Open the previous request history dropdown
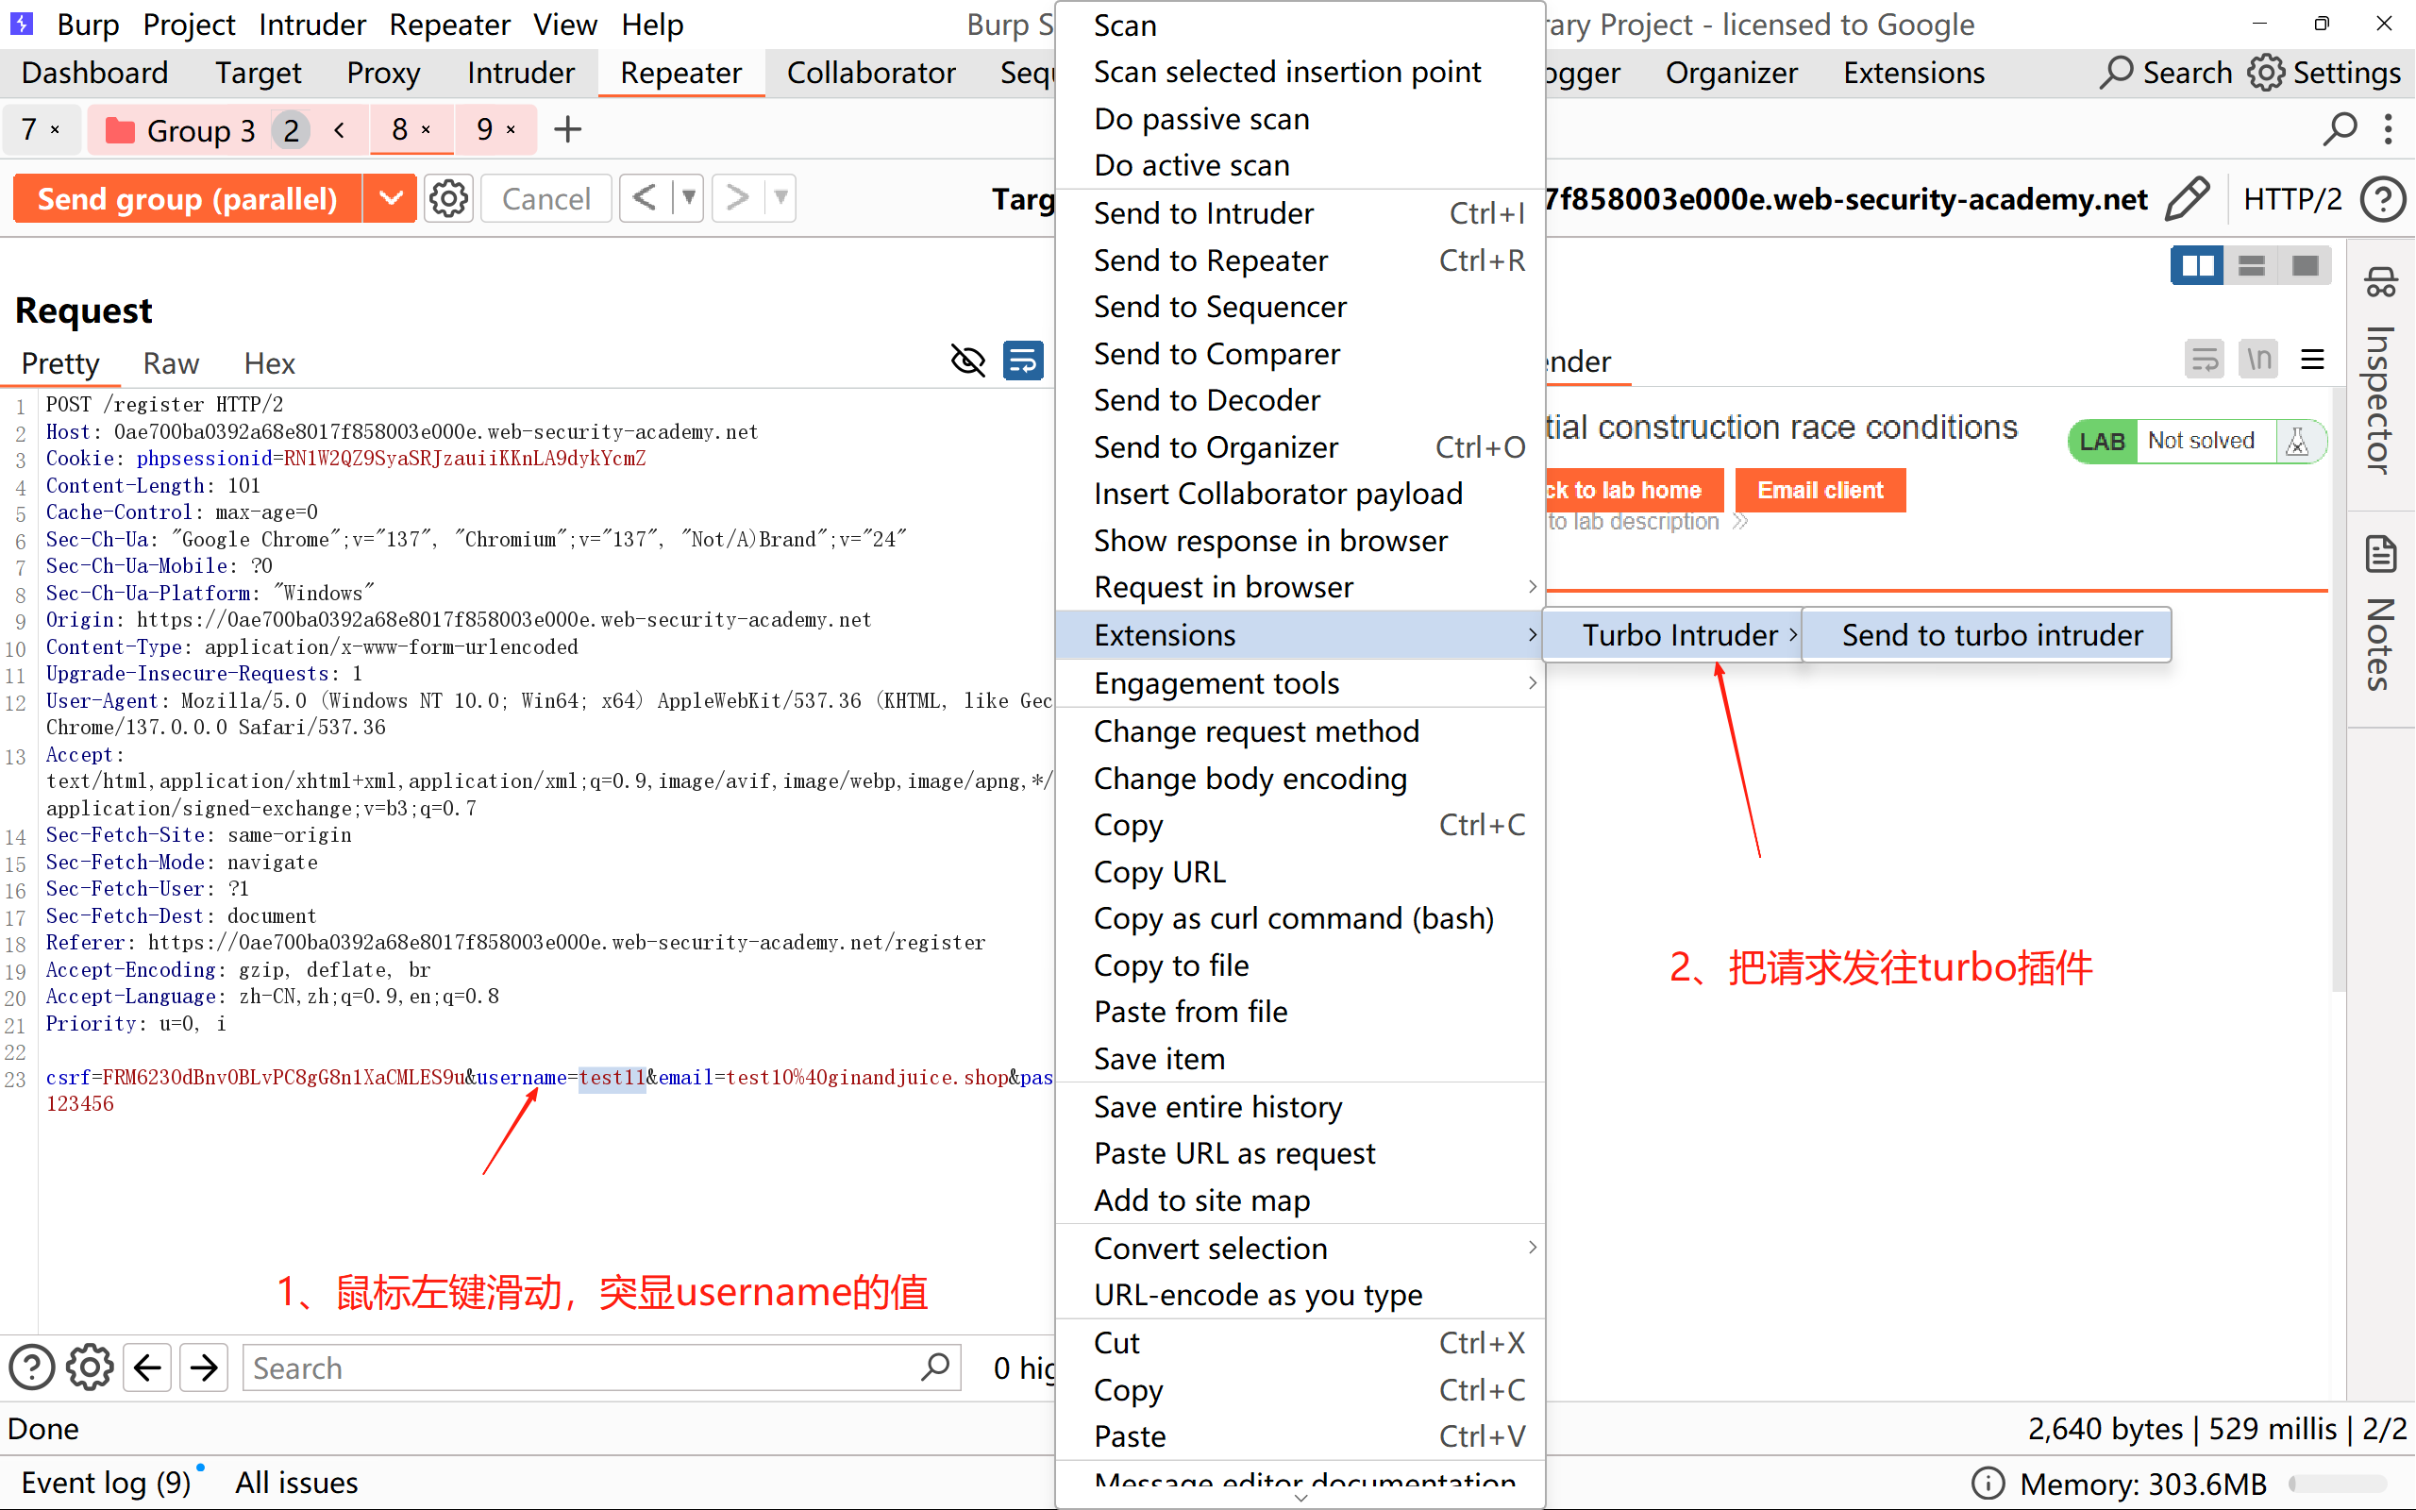Image resolution: width=2416 pixels, height=1510 pixels. pyautogui.click(x=689, y=198)
